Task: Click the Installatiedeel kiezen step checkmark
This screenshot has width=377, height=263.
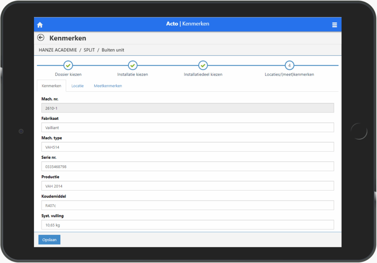Action: click(x=203, y=65)
